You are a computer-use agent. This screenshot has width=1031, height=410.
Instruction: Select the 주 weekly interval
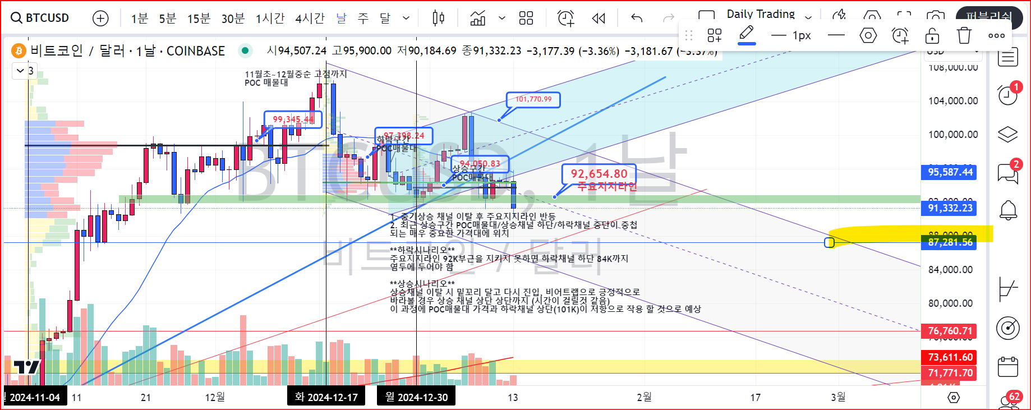363,19
